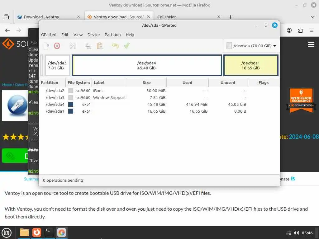Expand the Firefox list all tabs chevron

(x=313, y=17)
